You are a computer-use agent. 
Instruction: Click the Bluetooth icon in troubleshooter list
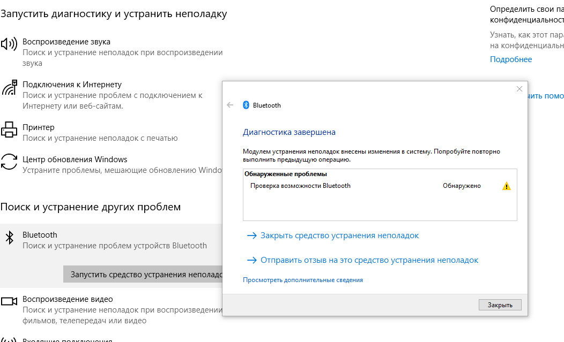pyautogui.click(x=9, y=238)
